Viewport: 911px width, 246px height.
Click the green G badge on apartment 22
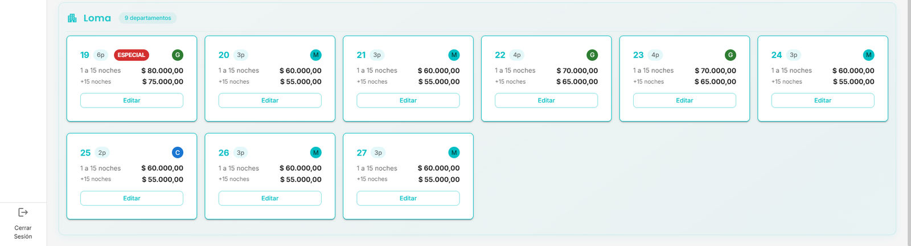coord(592,55)
